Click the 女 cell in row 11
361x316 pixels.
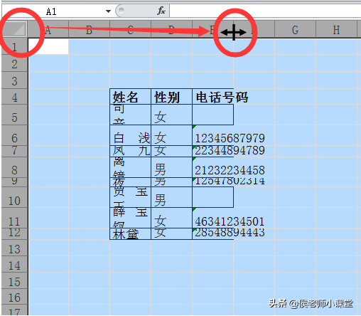pos(172,218)
